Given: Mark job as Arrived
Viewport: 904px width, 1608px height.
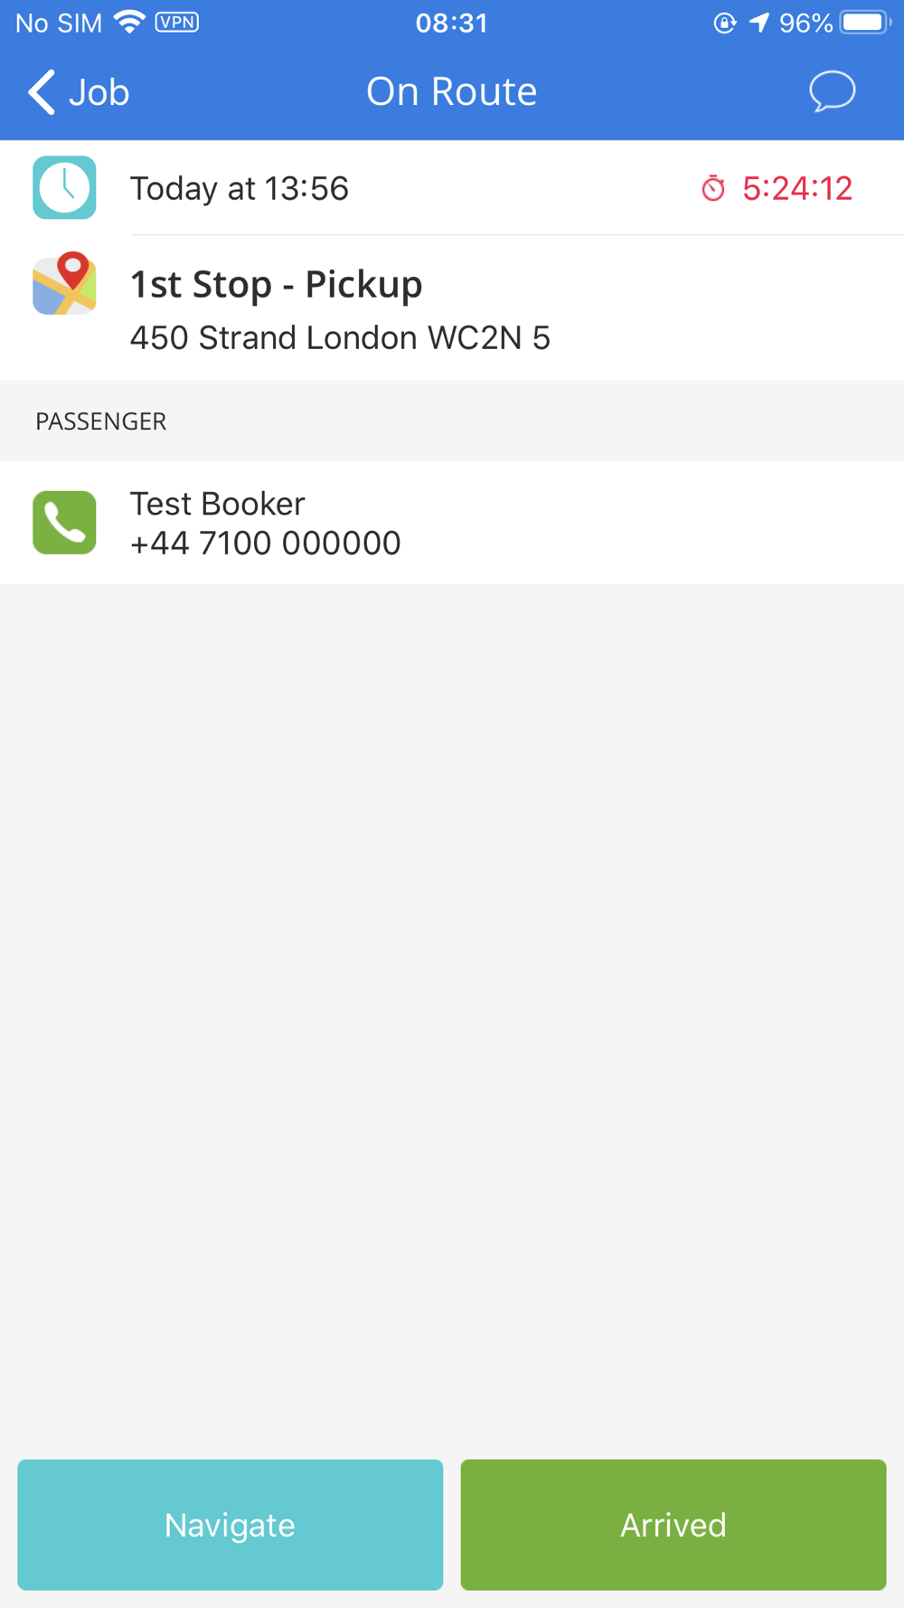Looking at the screenshot, I should click(673, 1525).
